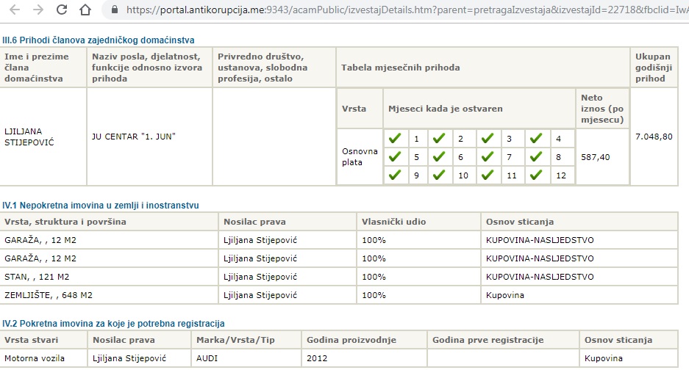The height and width of the screenshot is (370, 689).
Task: Click the Ukupan godišnji prihod column header
Action: pos(653,68)
